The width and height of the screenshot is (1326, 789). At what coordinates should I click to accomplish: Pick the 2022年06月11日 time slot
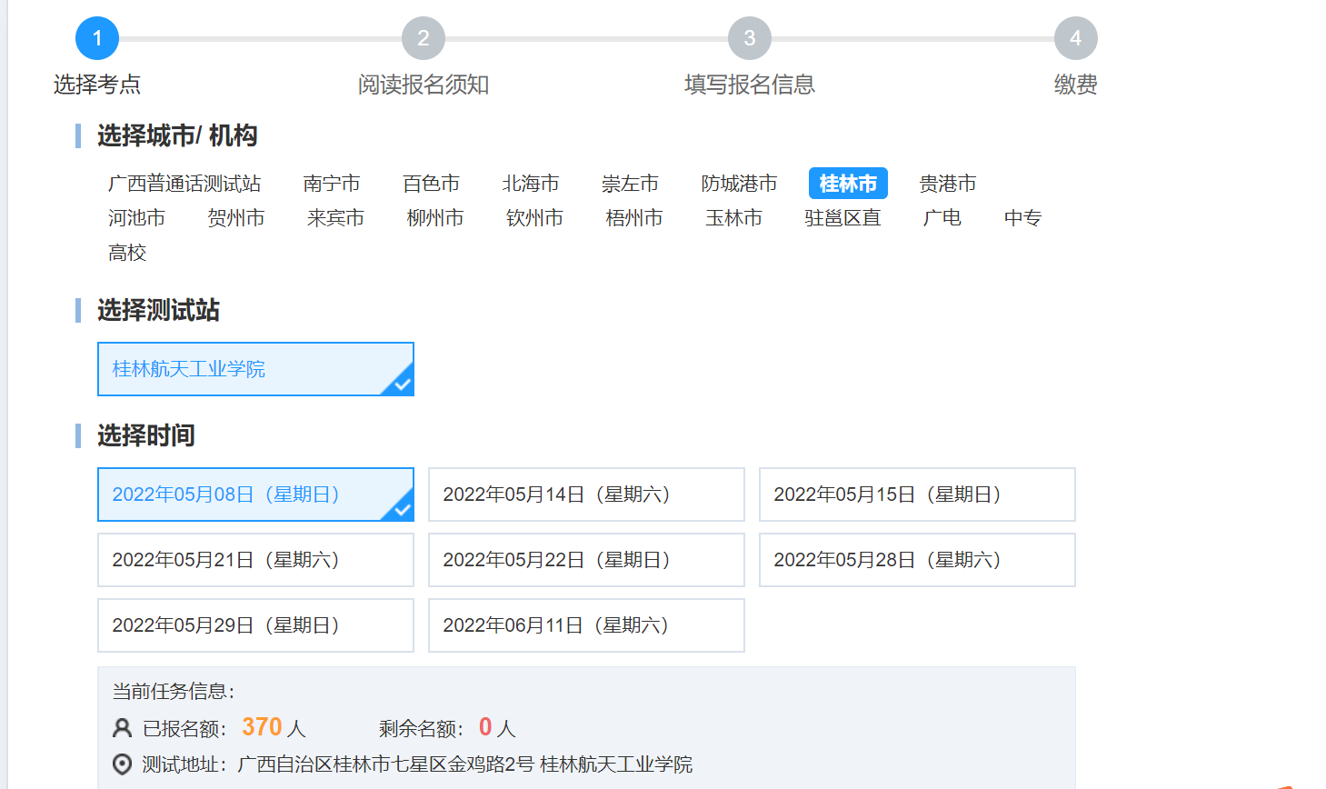[586, 625]
